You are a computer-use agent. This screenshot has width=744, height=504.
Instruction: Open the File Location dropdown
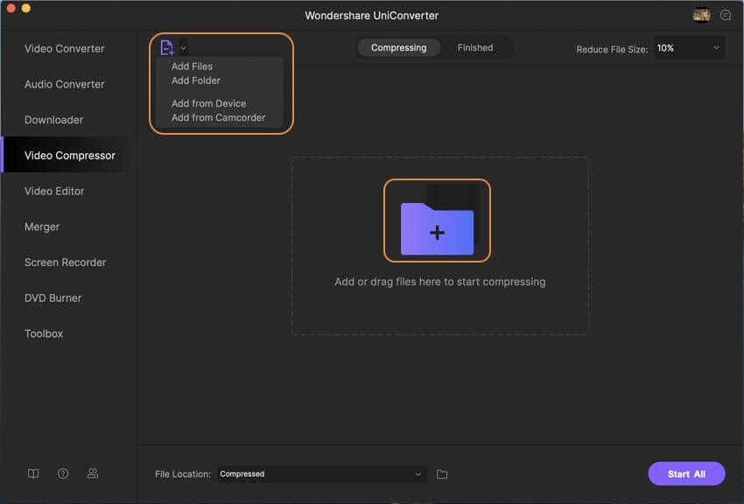point(322,474)
